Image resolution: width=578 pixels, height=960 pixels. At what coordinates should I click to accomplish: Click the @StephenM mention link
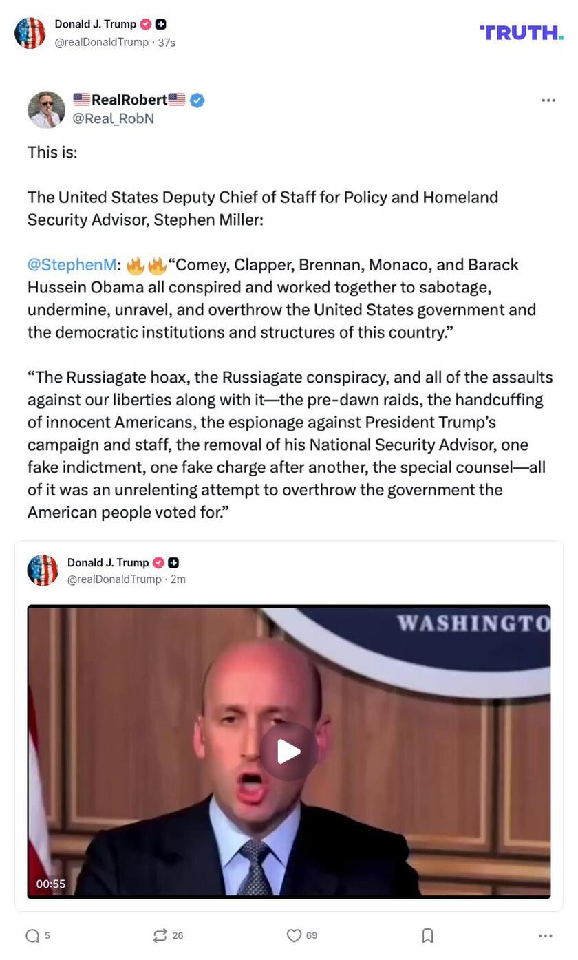72,265
